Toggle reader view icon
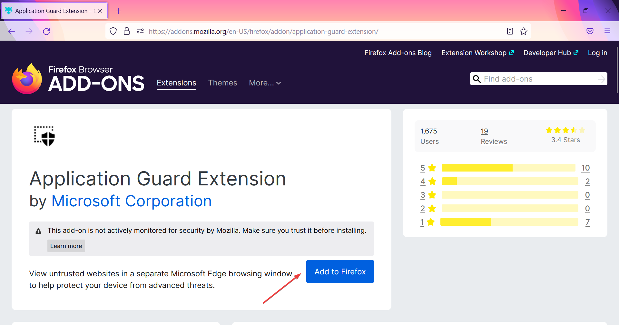The height and width of the screenshot is (325, 619). click(x=510, y=31)
